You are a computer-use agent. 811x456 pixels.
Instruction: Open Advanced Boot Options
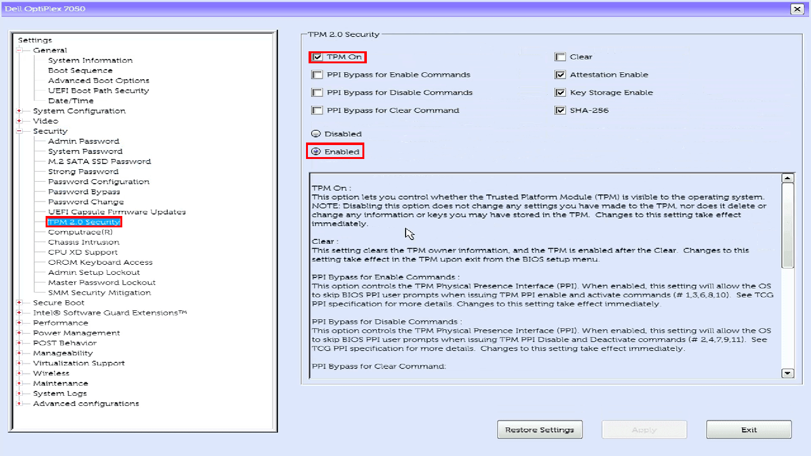99,80
